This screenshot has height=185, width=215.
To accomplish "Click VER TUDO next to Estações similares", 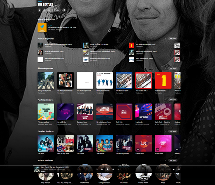I will 173,131.
